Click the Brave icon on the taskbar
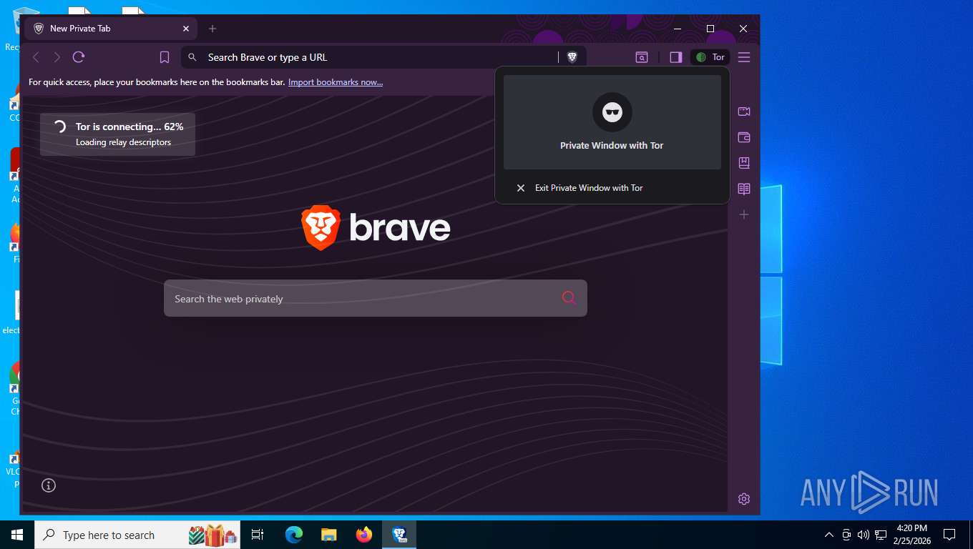 [399, 535]
